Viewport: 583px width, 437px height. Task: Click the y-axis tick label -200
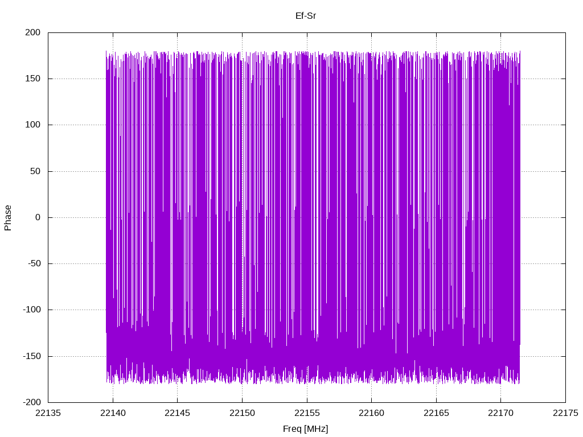pyautogui.click(x=32, y=402)
